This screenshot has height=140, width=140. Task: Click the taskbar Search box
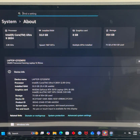click(23, 133)
